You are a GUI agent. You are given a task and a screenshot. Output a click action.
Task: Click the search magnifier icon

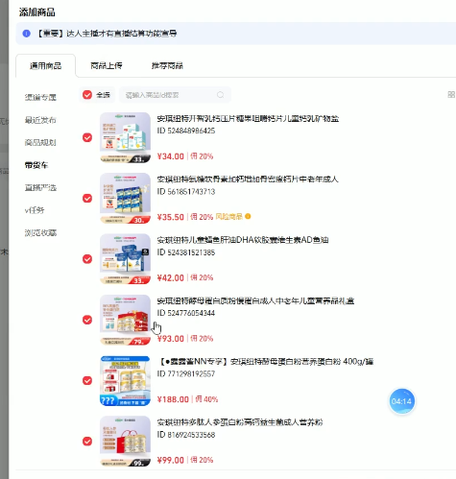click(x=220, y=95)
